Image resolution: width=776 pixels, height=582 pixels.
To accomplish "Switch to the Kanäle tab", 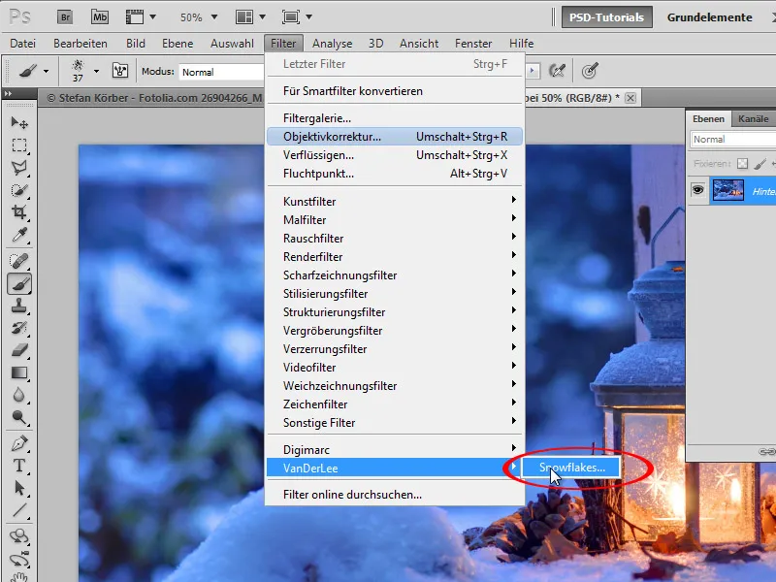I will click(753, 119).
